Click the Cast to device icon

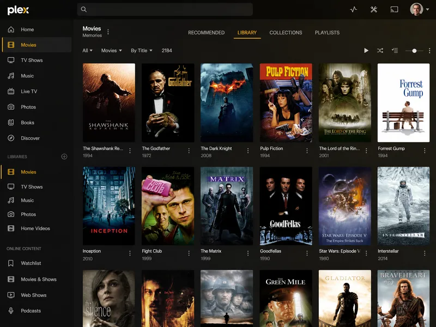tap(394, 9)
